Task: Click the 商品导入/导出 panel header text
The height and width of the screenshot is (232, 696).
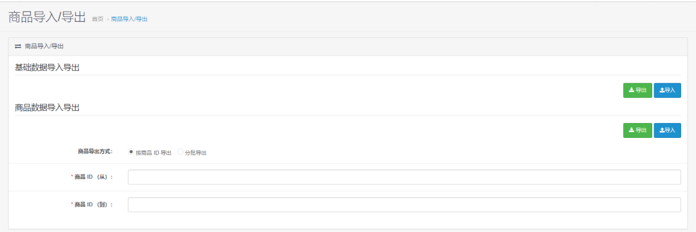Action: click(44, 46)
